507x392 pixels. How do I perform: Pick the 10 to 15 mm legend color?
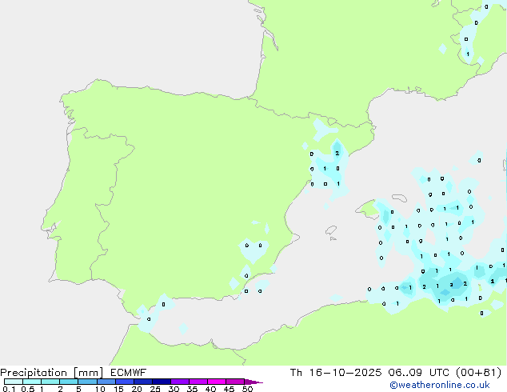pyautogui.click(x=106, y=382)
